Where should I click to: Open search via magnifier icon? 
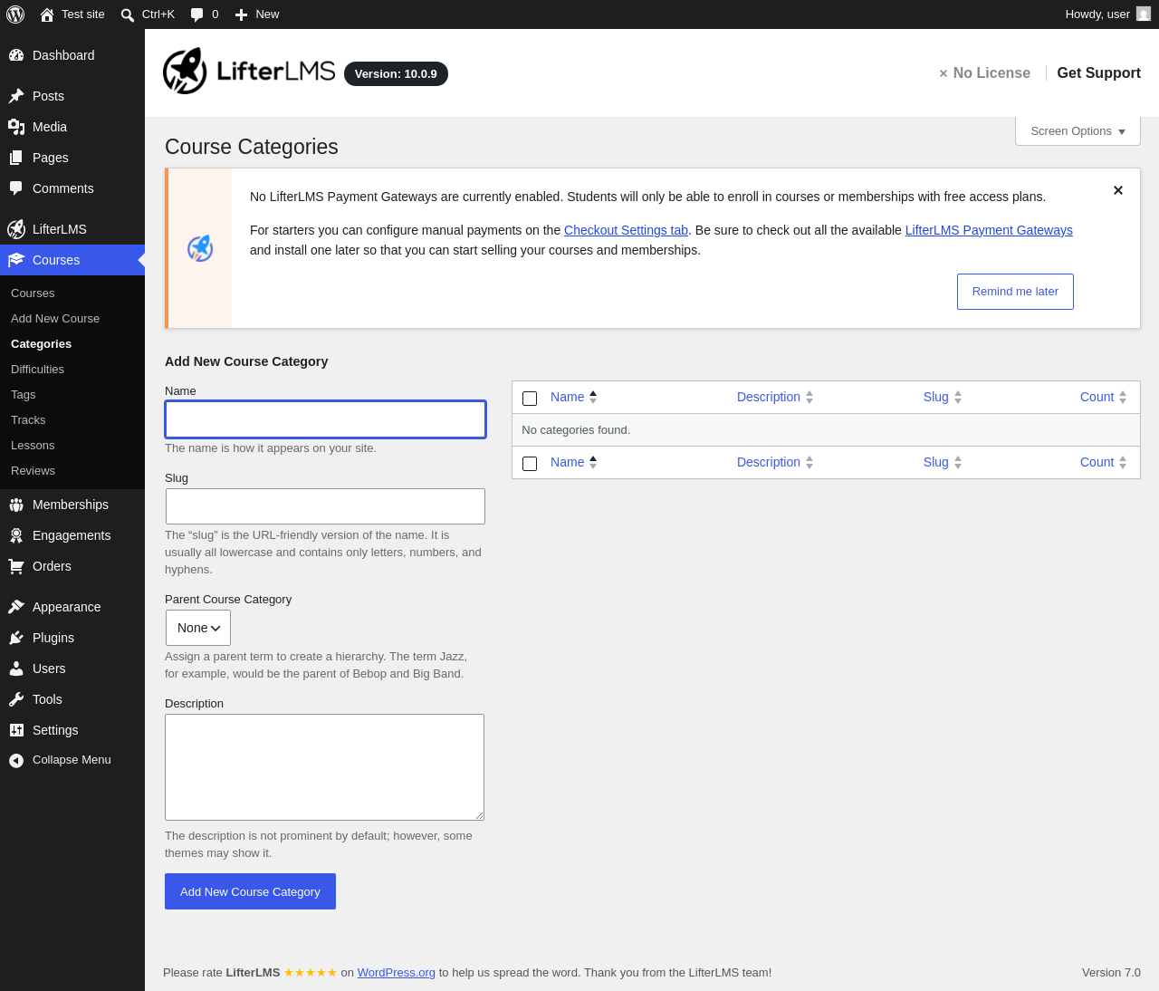click(128, 14)
